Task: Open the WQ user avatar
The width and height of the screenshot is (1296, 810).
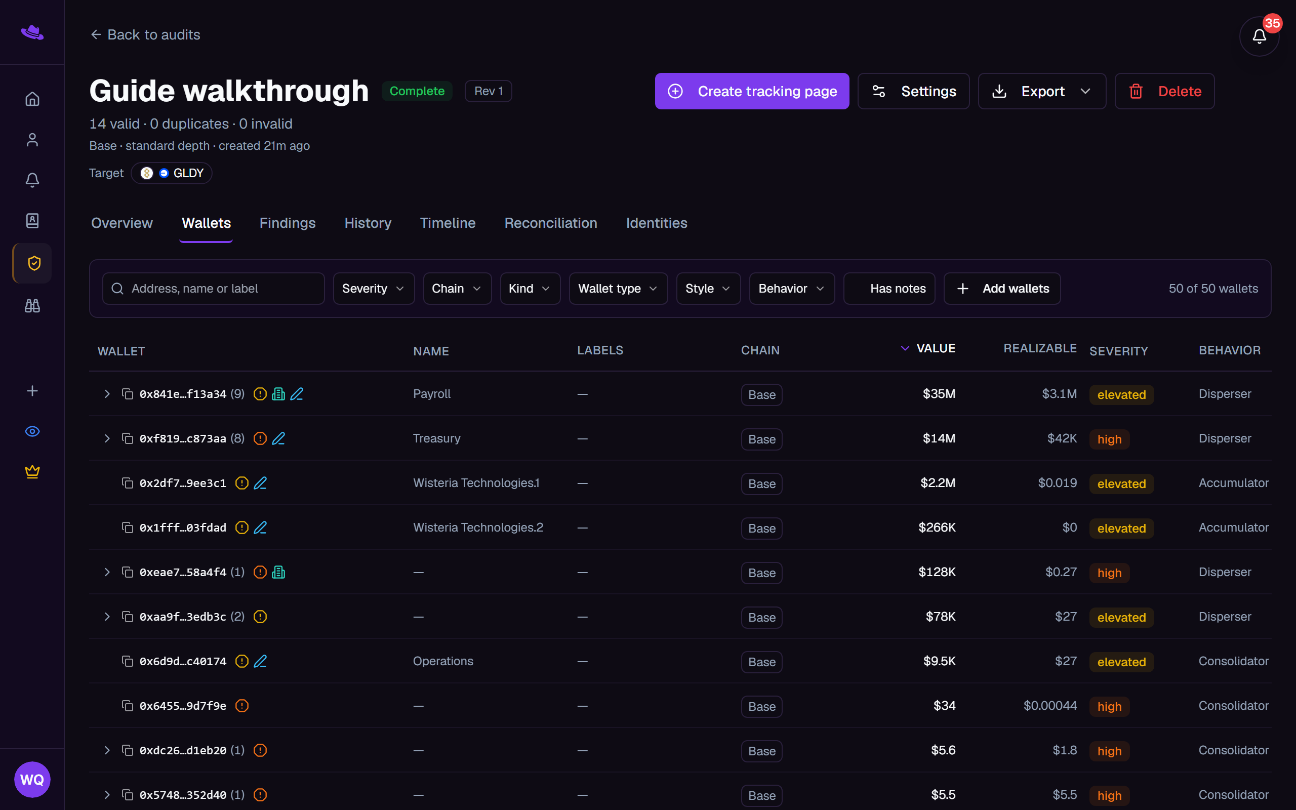Action: [x=32, y=780]
